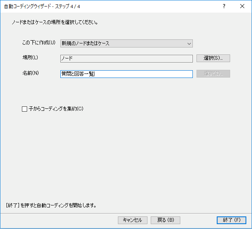Screen dimensions: 252x229
Task: Click the 名前(N) label
Action: point(30,73)
